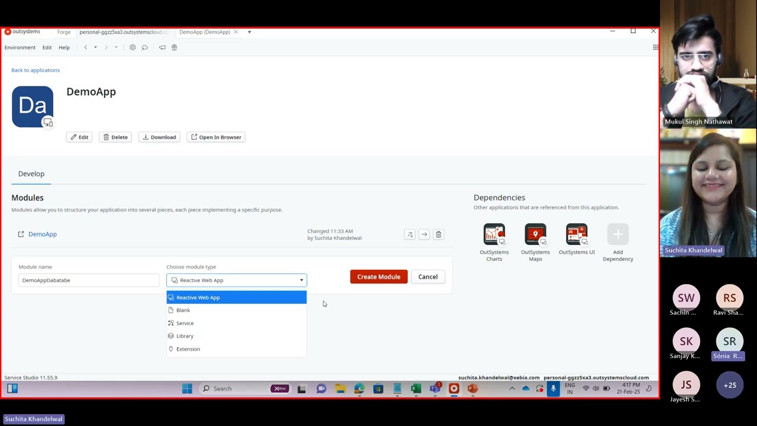Open Excel from the taskbar
The image size is (757, 426).
416,389
